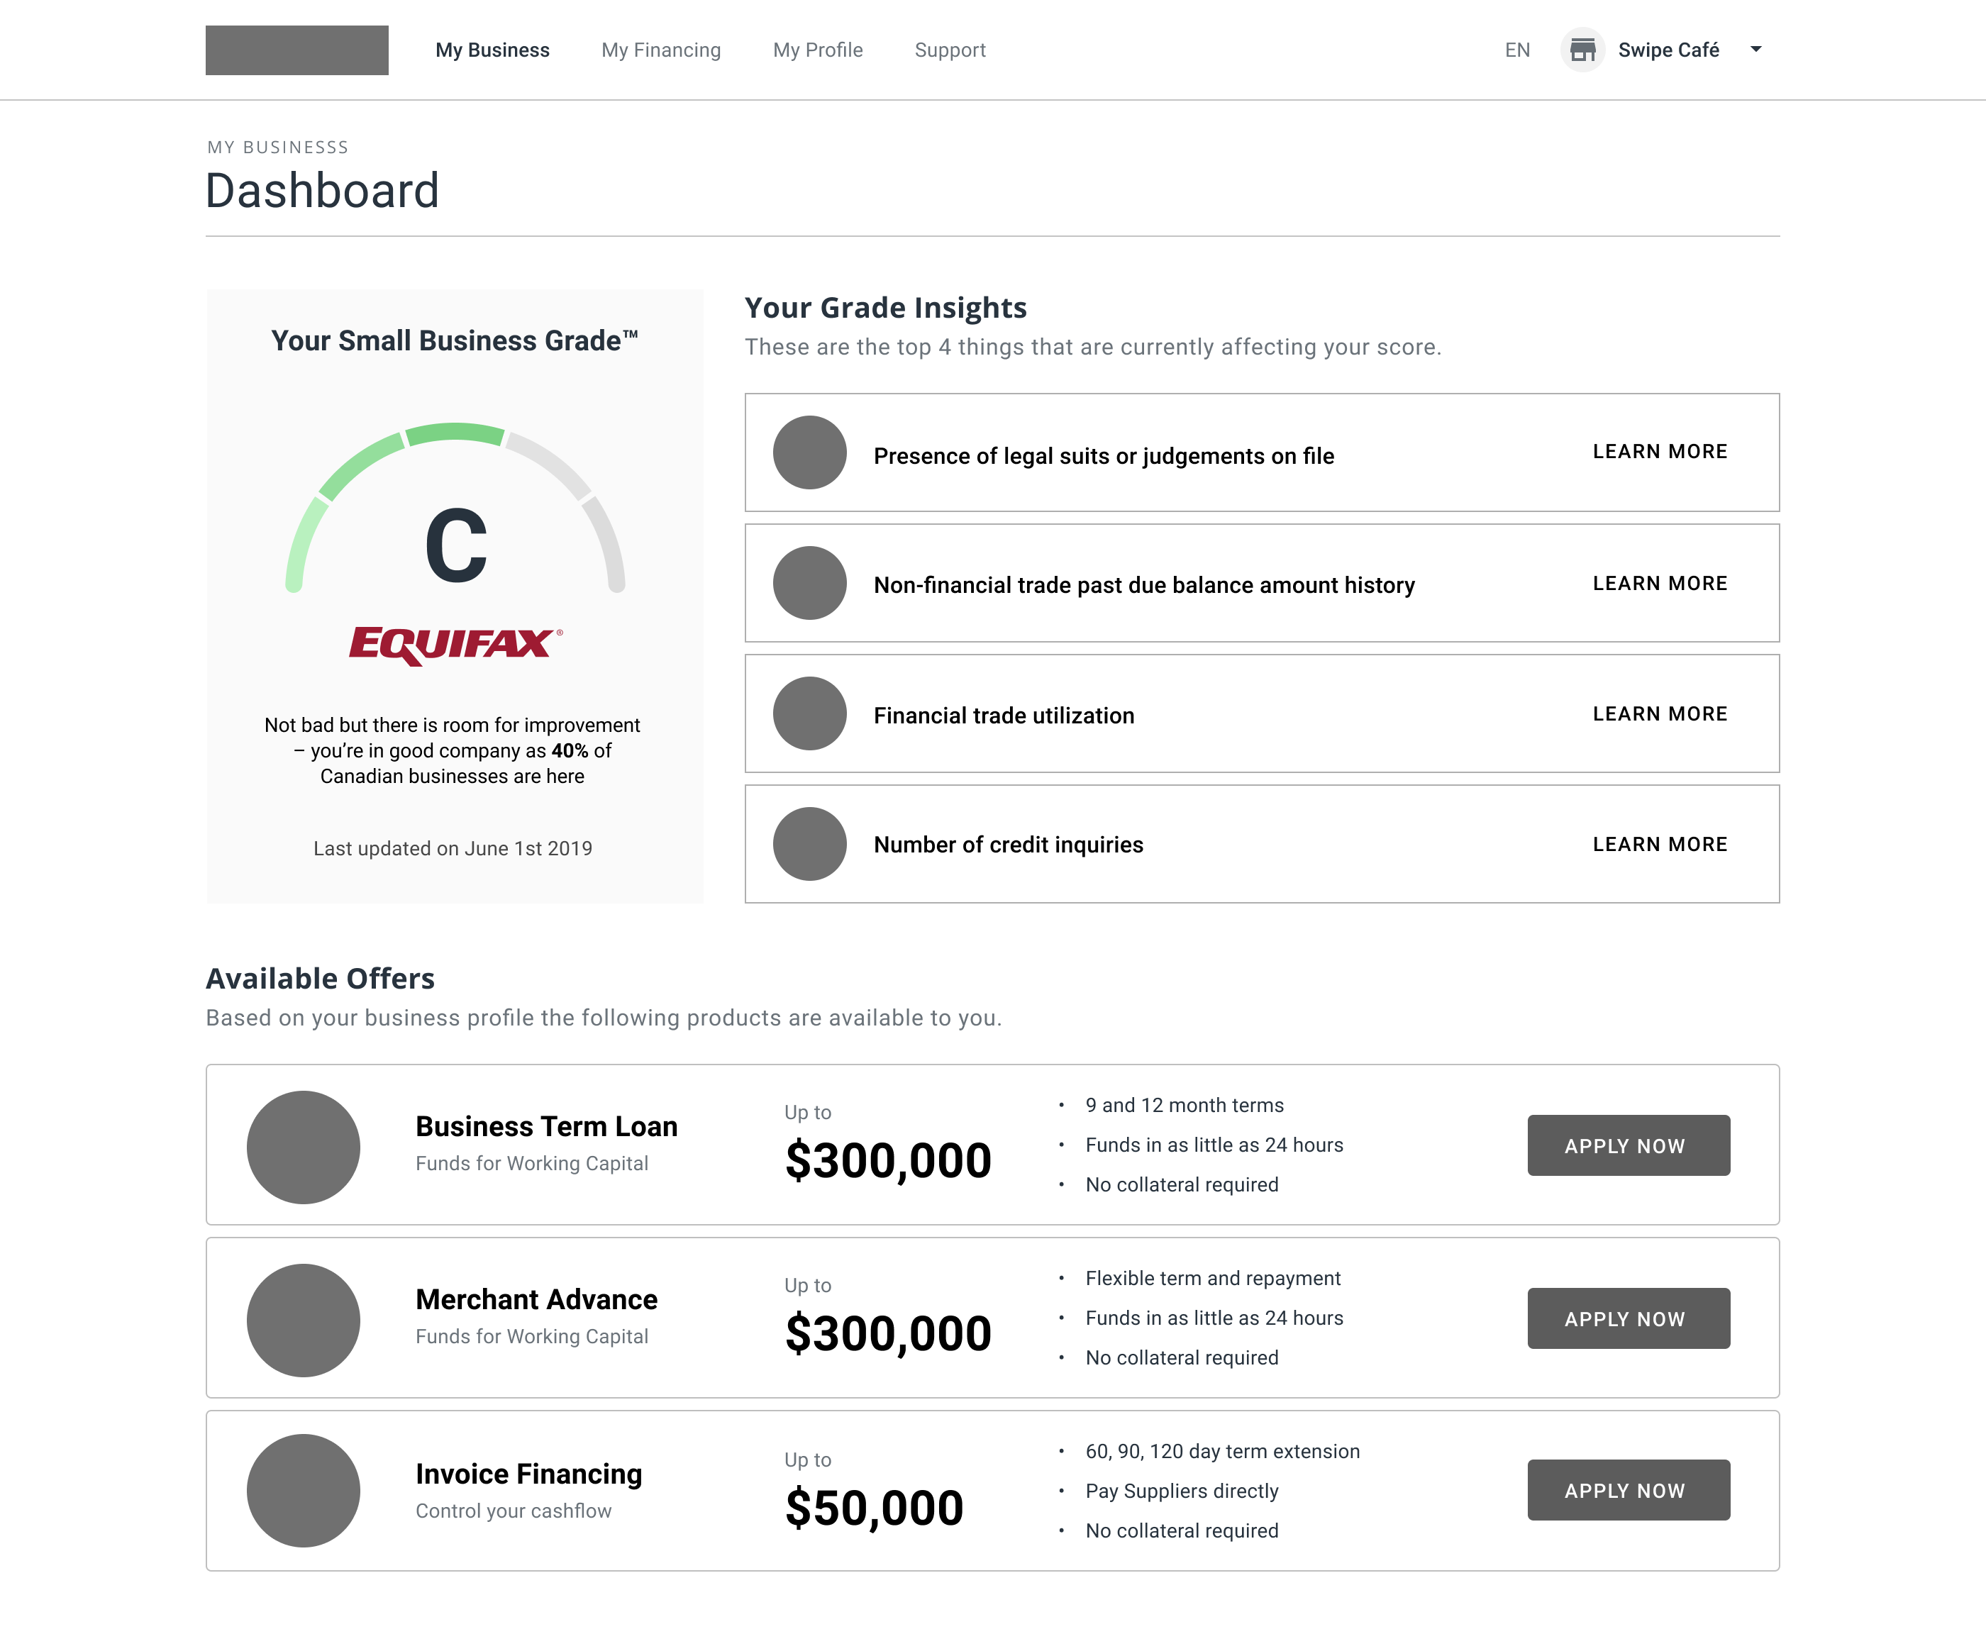Screen dimensions: 1986x1634
Task: Open the Support page
Action: pos(950,50)
